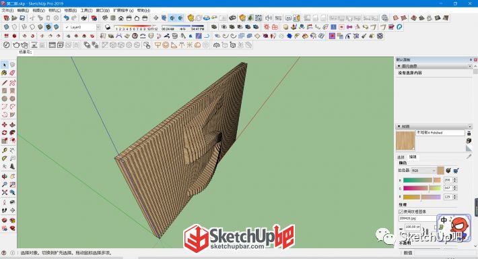Toggle the shaded with textures face style
The width and height of the screenshot is (478, 259).
48,27
